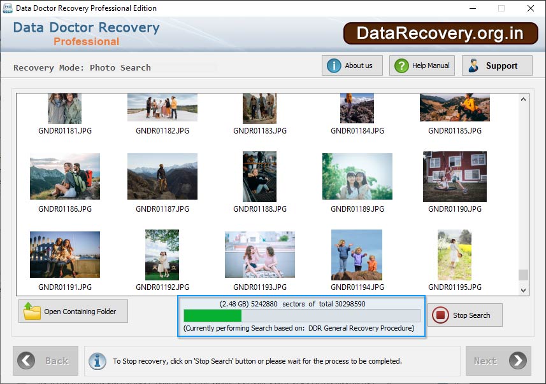The height and width of the screenshot is (384, 546).
Task: Select thumbnail GNDR01181.JPG
Action: pyautogui.click(x=65, y=109)
